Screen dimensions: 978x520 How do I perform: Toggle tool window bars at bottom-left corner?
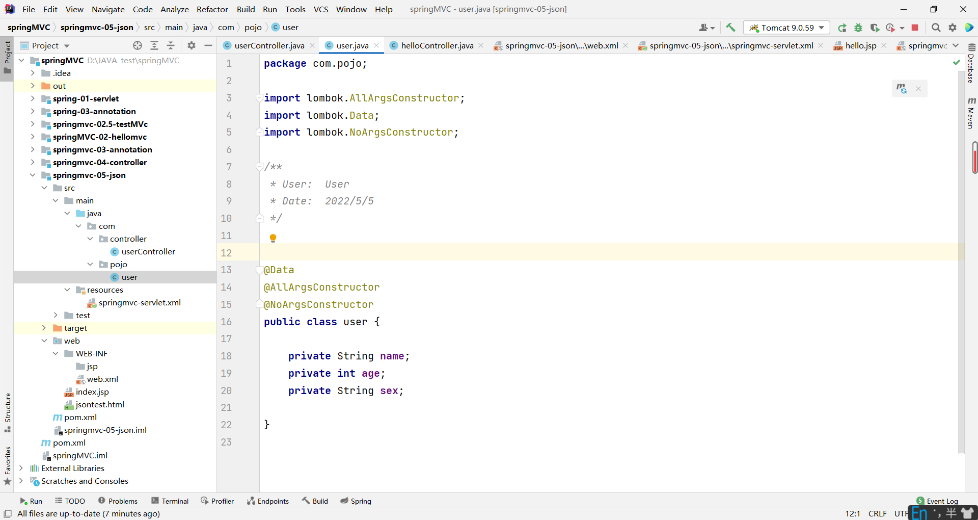(x=8, y=513)
